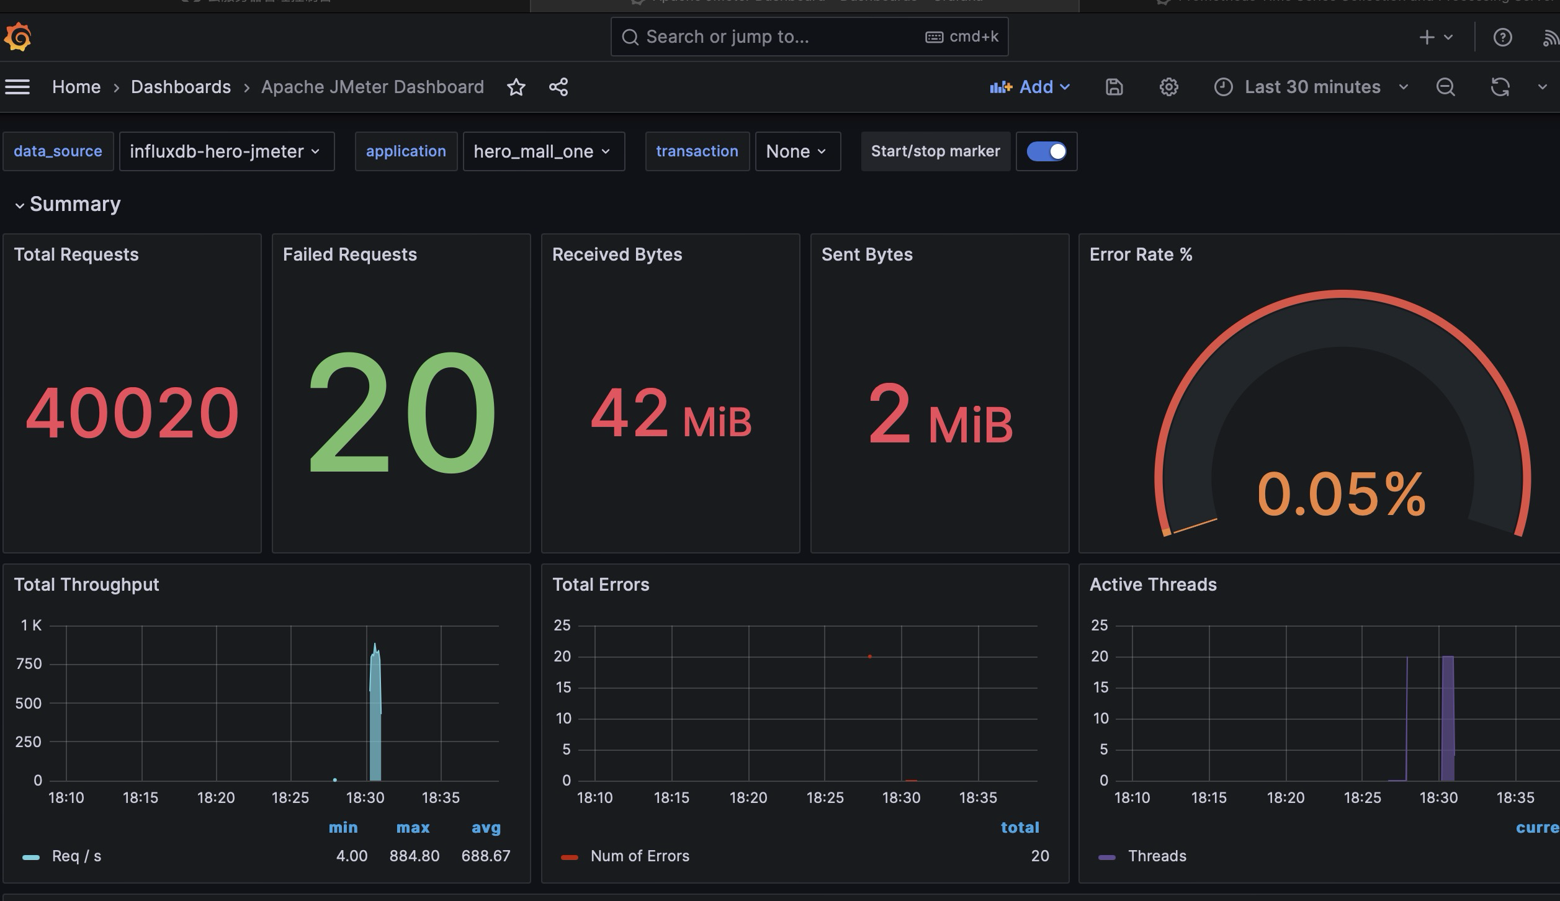Go to Home breadcrumb
Image resolution: width=1560 pixels, height=901 pixels.
tap(76, 87)
